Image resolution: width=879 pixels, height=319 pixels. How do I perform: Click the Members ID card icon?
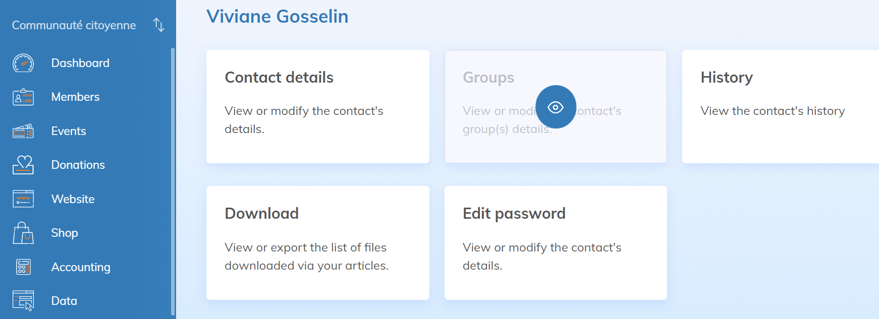23,97
